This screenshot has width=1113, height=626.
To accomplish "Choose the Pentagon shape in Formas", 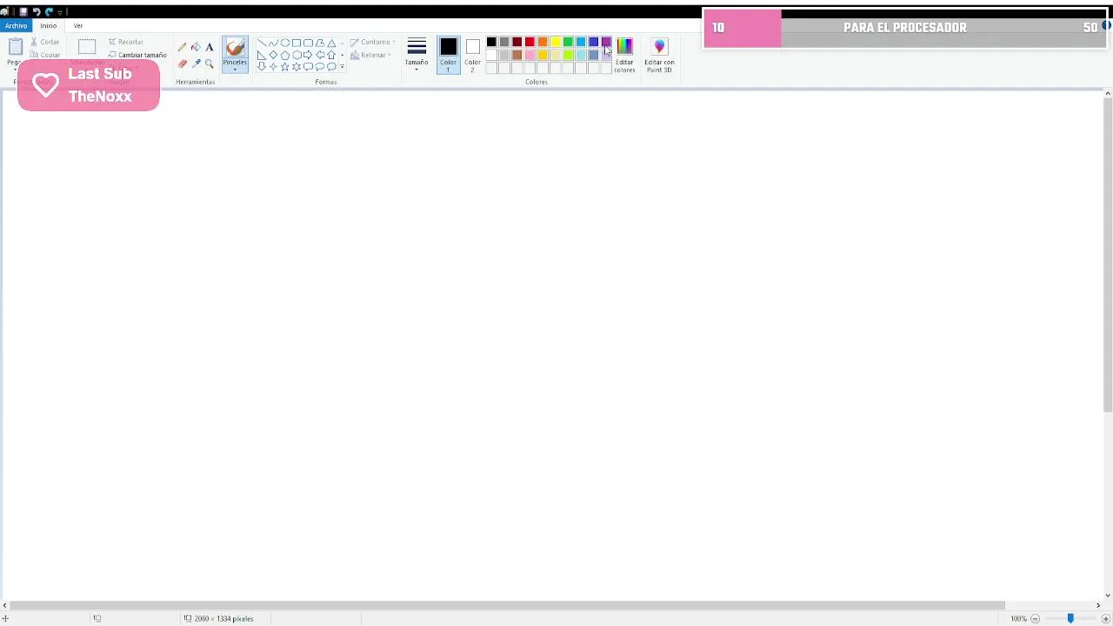I will point(284,55).
